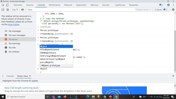Select the No messages sidebar row

pyautogui.click(x=18, y=31)
